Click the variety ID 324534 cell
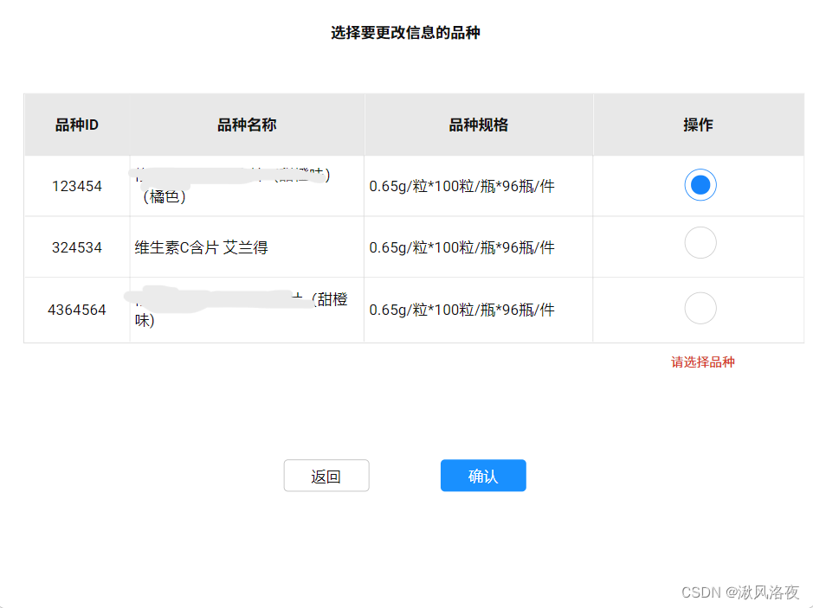Screen dimensions: 813x608 [x=75, y=246]
